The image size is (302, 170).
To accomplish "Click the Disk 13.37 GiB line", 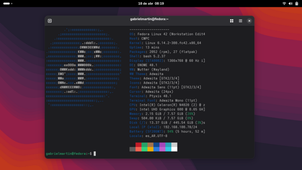I will [x=168, y=123].
